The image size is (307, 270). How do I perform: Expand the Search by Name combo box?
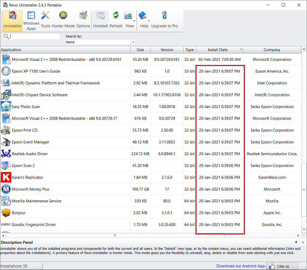133,42
